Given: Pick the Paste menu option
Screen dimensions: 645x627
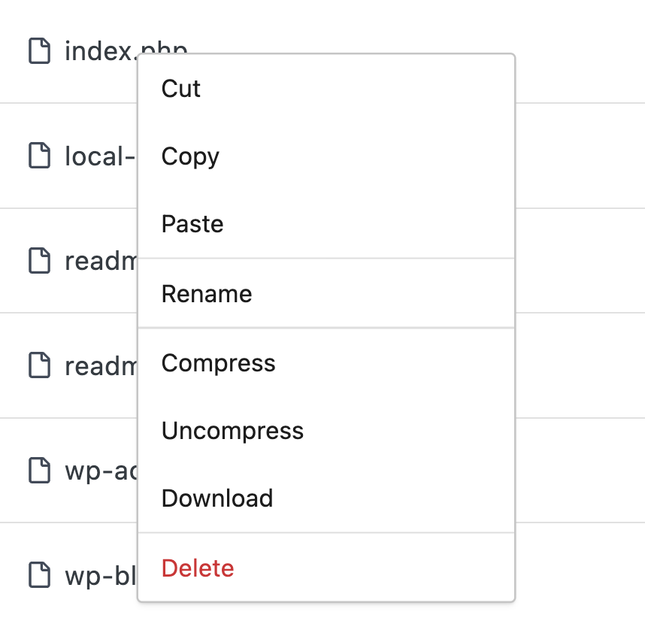Looking at the screenshot, I should click(x=192, y=224).
